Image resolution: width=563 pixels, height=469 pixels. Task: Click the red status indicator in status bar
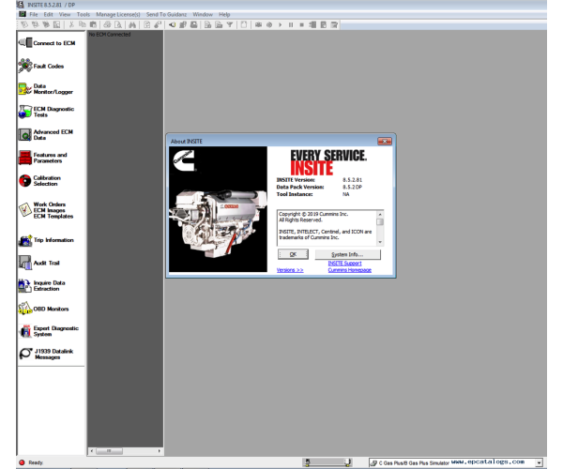click(x=22, y=462)
